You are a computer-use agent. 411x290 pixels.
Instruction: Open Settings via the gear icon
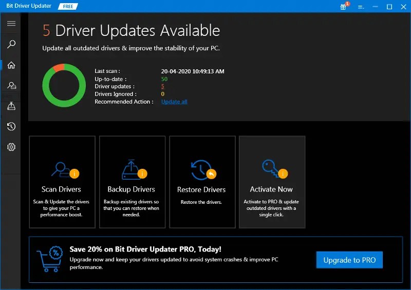(11, 147)
